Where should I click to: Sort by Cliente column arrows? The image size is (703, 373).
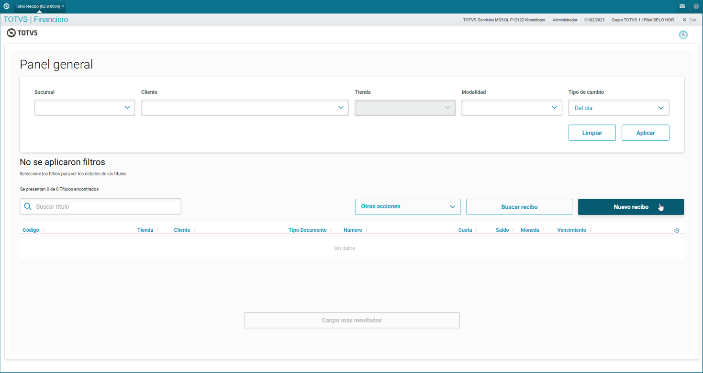tap(194, 230)
